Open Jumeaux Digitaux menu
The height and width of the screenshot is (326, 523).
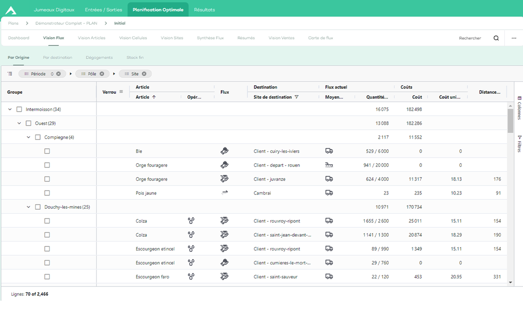tap(54, 10)
